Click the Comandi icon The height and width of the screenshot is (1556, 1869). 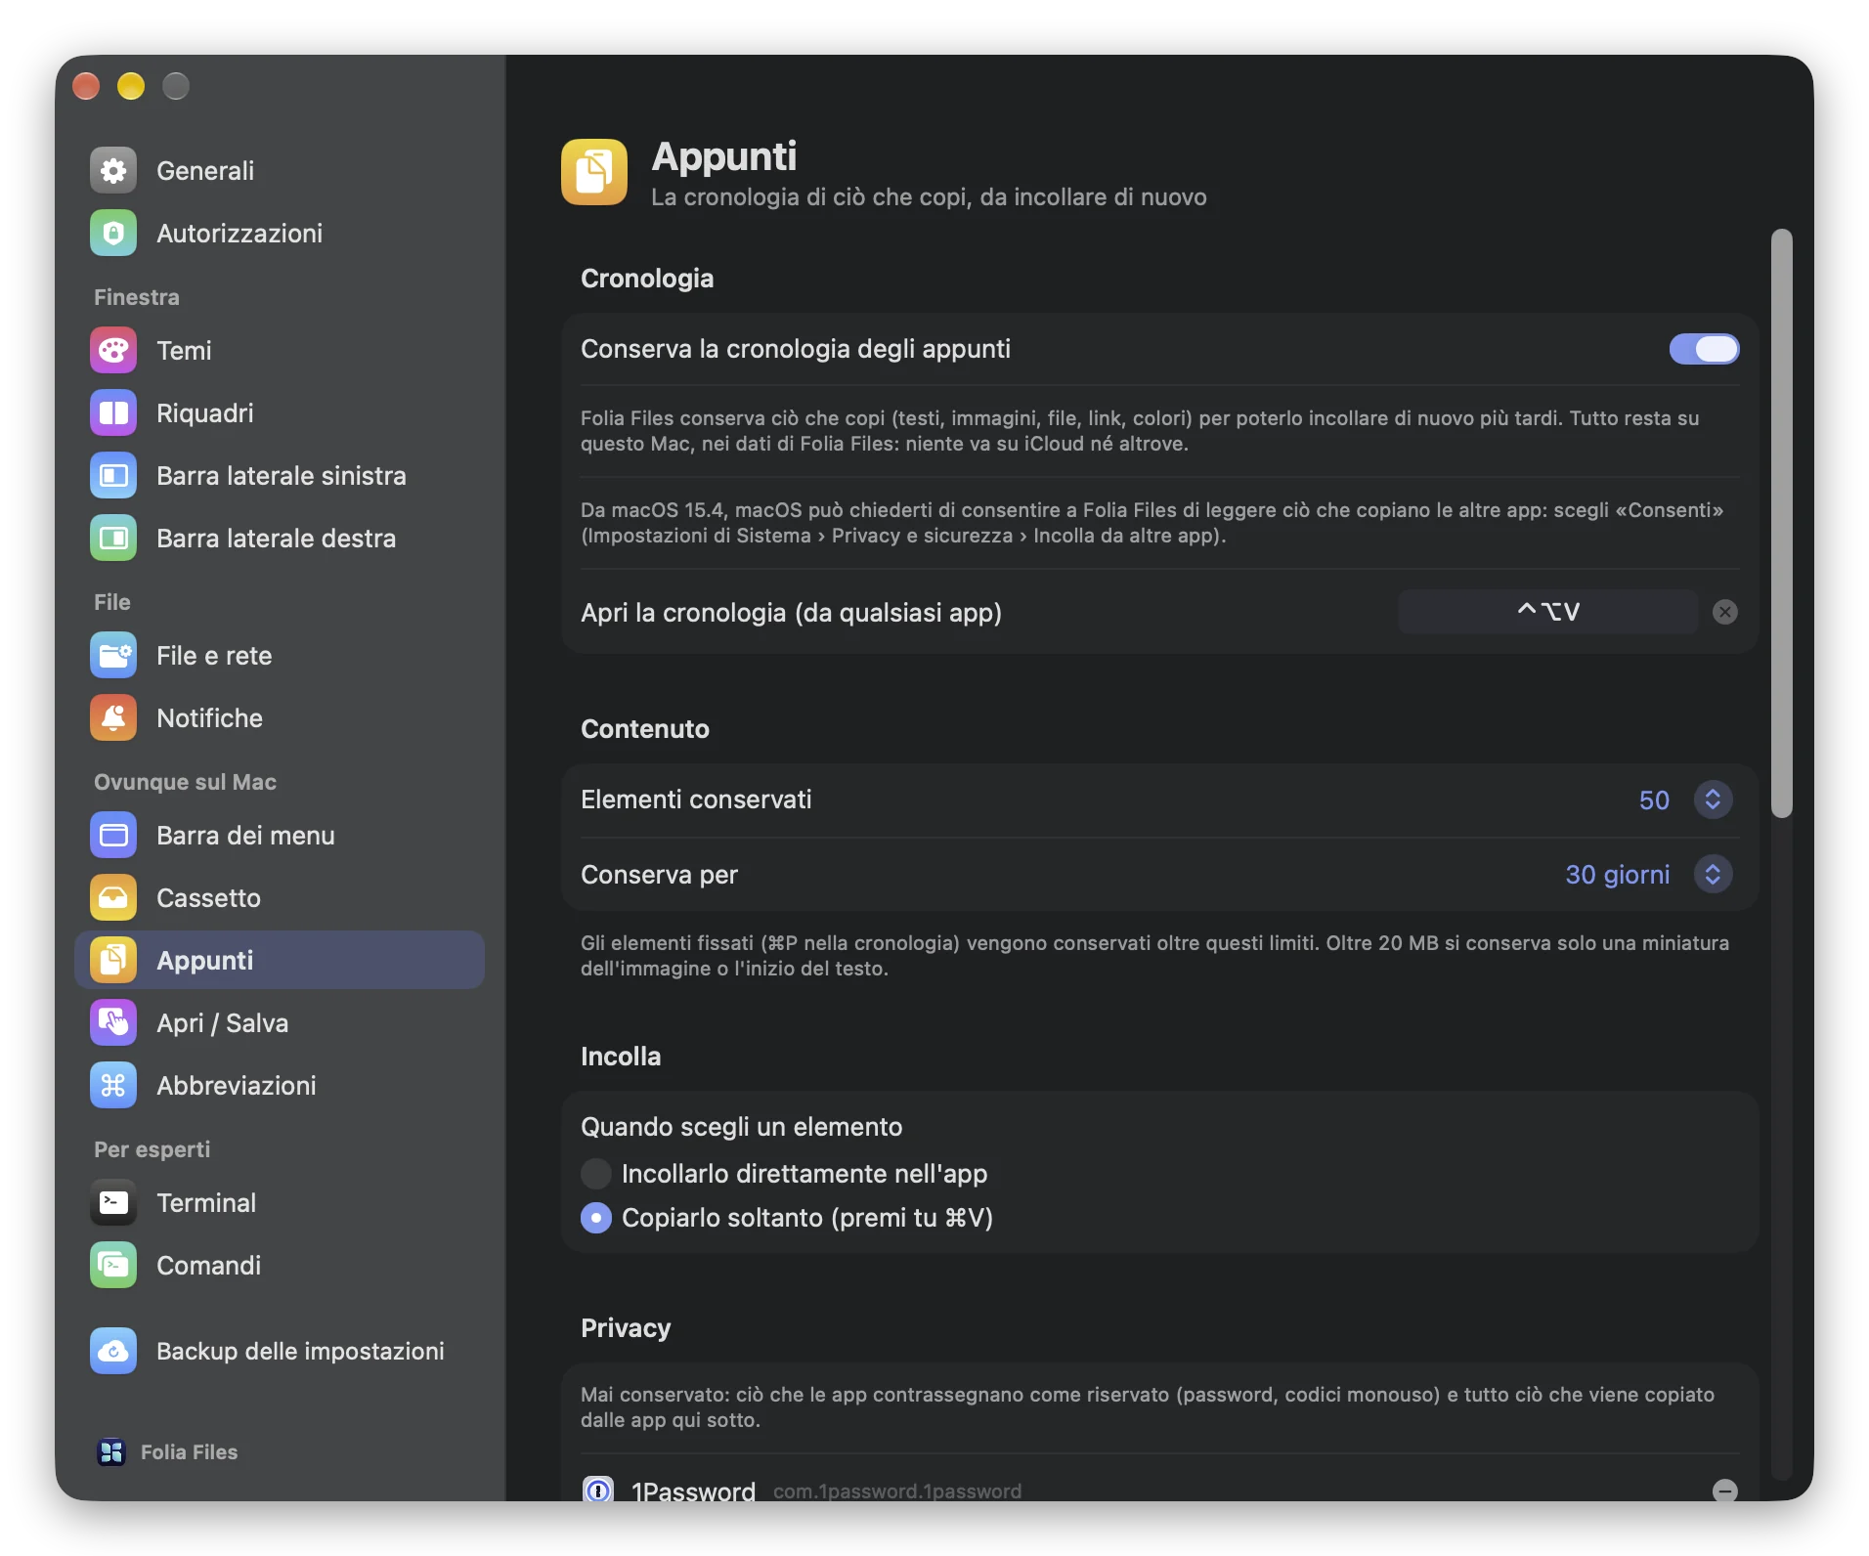click(113, 1266)
